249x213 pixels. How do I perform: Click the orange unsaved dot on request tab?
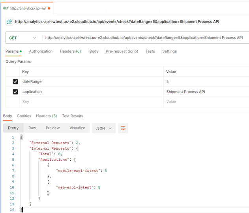click(49, 8)
